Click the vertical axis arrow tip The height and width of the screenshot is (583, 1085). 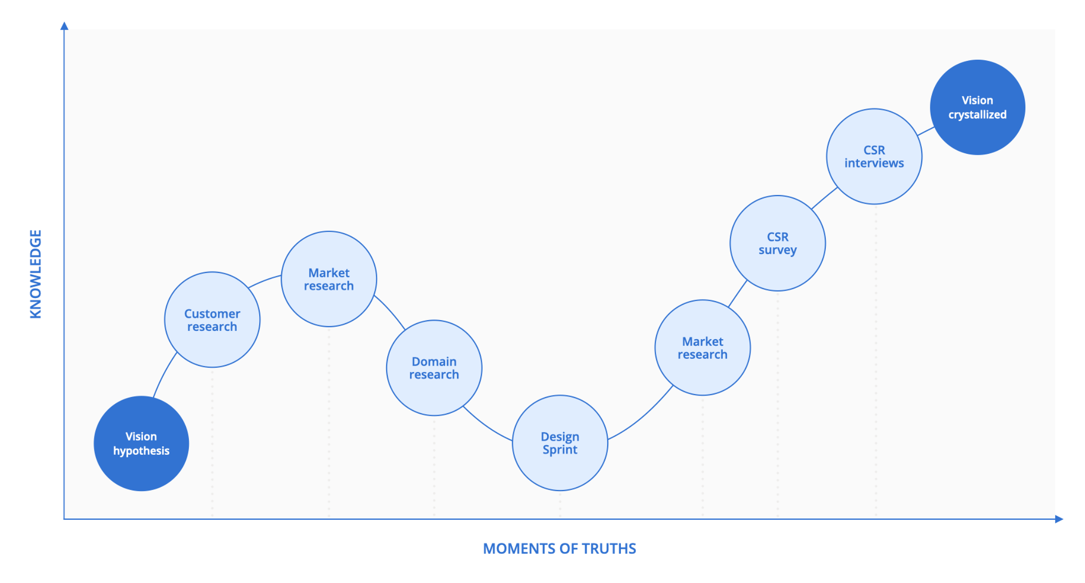point(65,22)
